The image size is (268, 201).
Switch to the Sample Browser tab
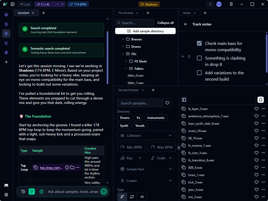(128, 90)
